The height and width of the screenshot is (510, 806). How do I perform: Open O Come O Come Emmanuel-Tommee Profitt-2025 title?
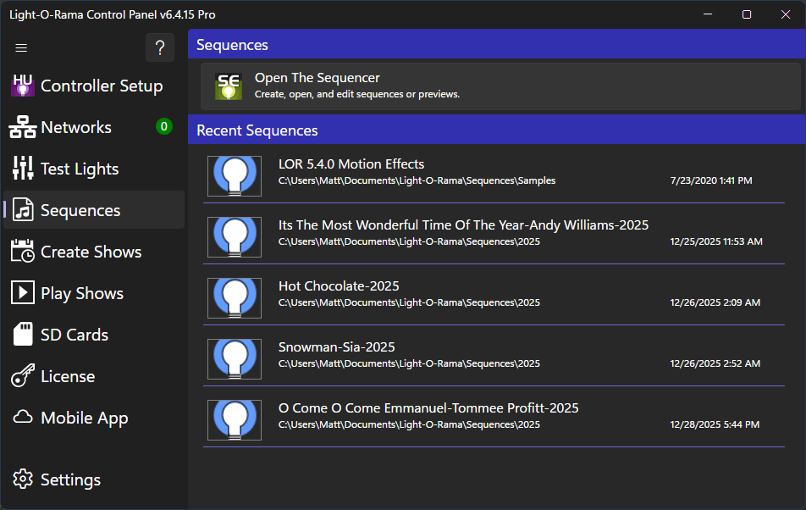(428, 408)
